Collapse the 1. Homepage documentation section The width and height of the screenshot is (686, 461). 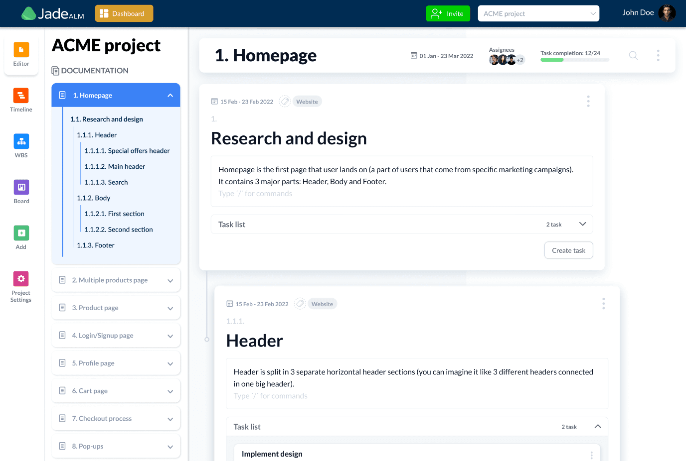pyautogui.click(x=170, y=96)
